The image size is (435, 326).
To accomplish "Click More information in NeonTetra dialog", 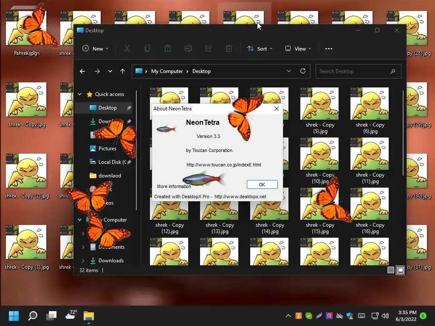I will (x=174, y=186).
